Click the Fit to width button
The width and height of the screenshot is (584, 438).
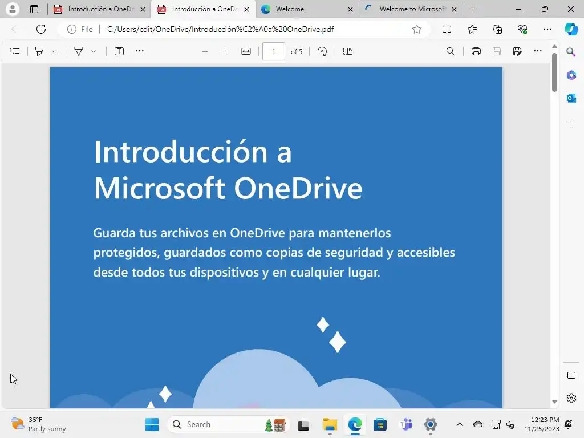[246, 51]
